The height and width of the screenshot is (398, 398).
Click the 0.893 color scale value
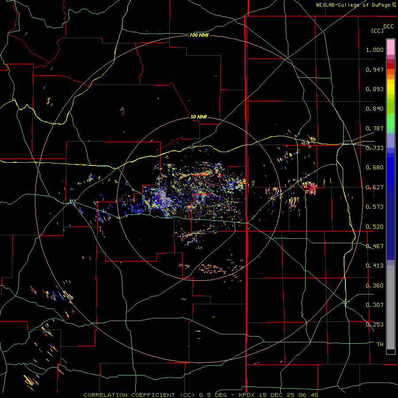(375, 89)
